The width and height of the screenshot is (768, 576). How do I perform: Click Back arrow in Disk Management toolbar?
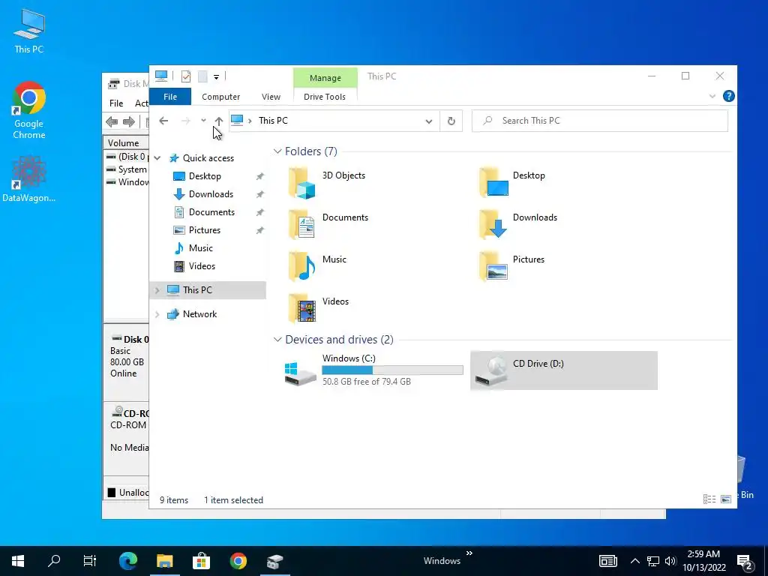point(112,121)
